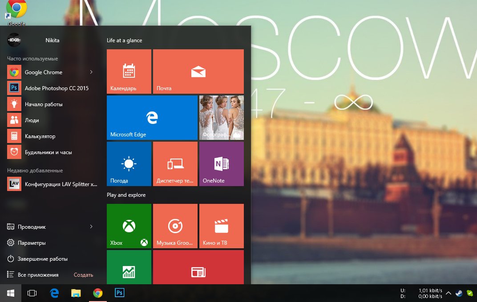Open the Календарь calendar tile
This screenshot has height=302, width=477.
(129, 72)
